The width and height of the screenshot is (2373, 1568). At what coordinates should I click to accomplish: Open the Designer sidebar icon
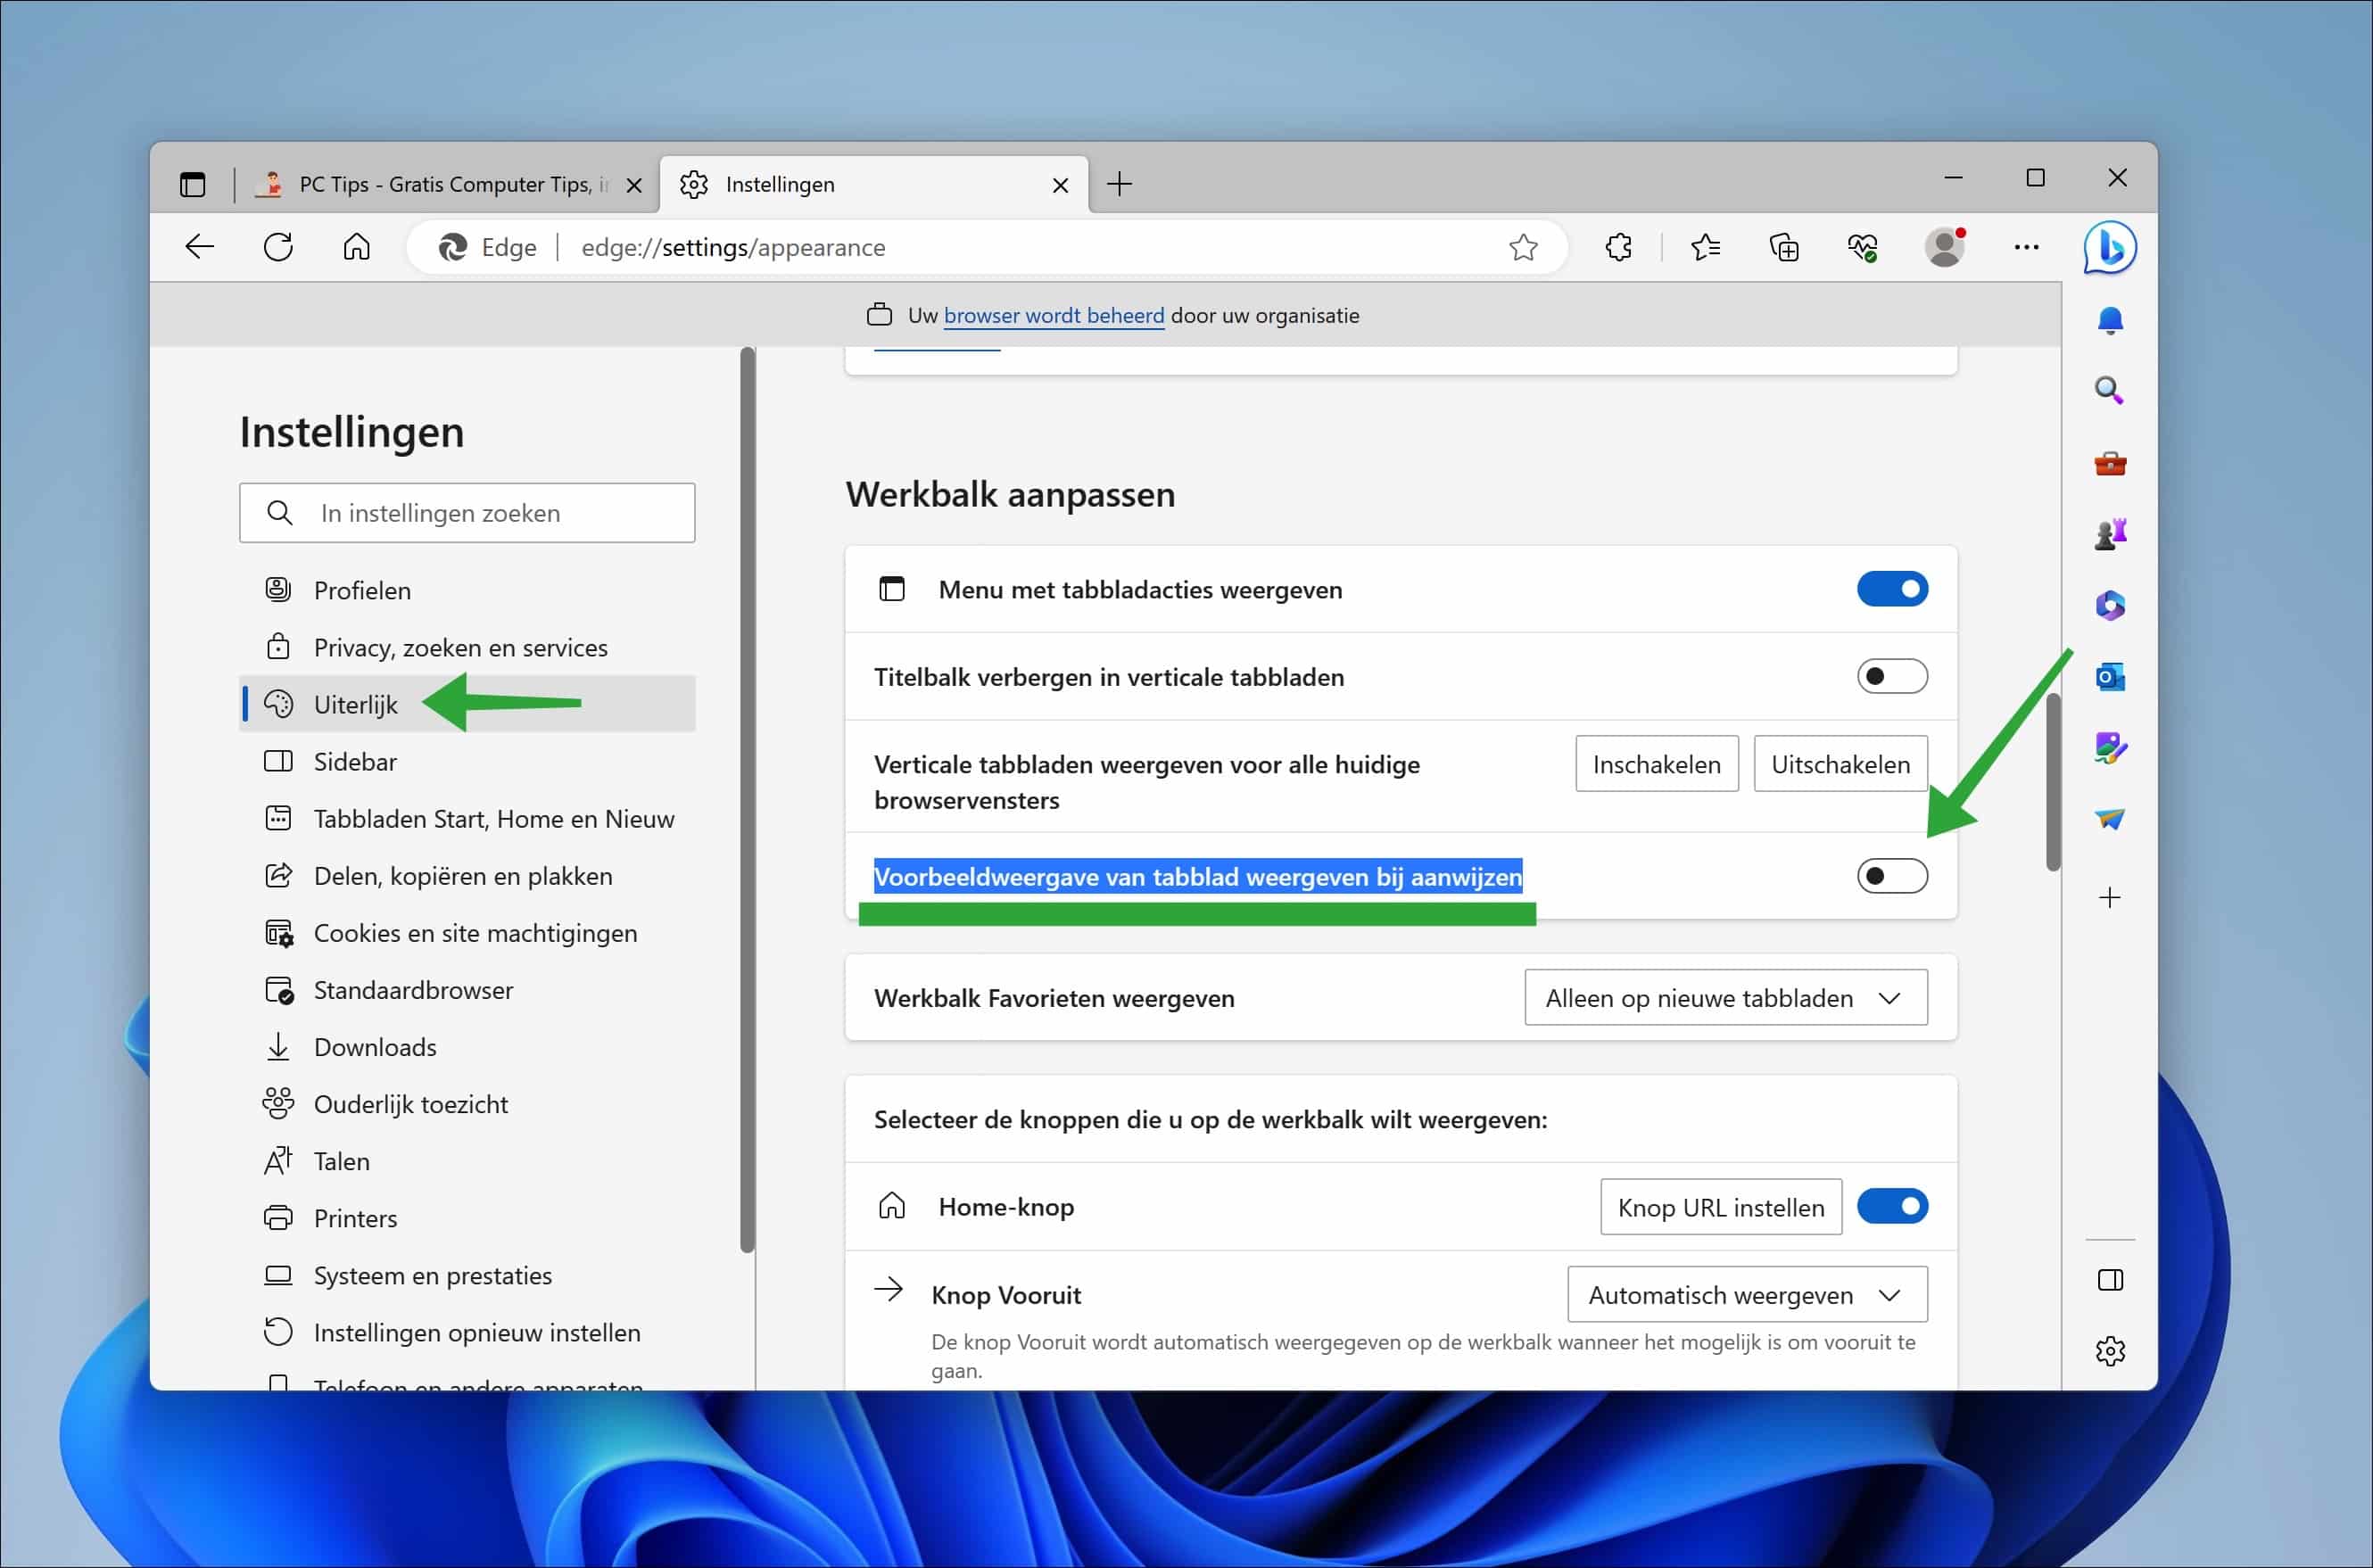pos(2110,749)
